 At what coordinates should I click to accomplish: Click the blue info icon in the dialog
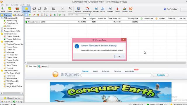77,46
